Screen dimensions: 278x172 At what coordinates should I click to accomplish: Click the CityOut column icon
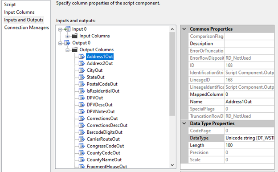(x=82, y=70)
